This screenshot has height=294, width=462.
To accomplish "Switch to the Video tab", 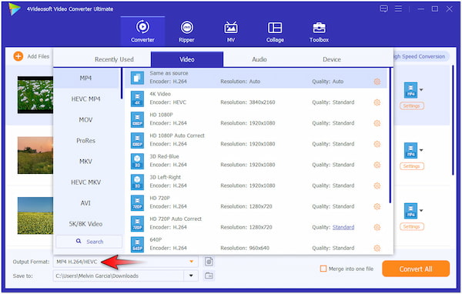I will [187, 59].
